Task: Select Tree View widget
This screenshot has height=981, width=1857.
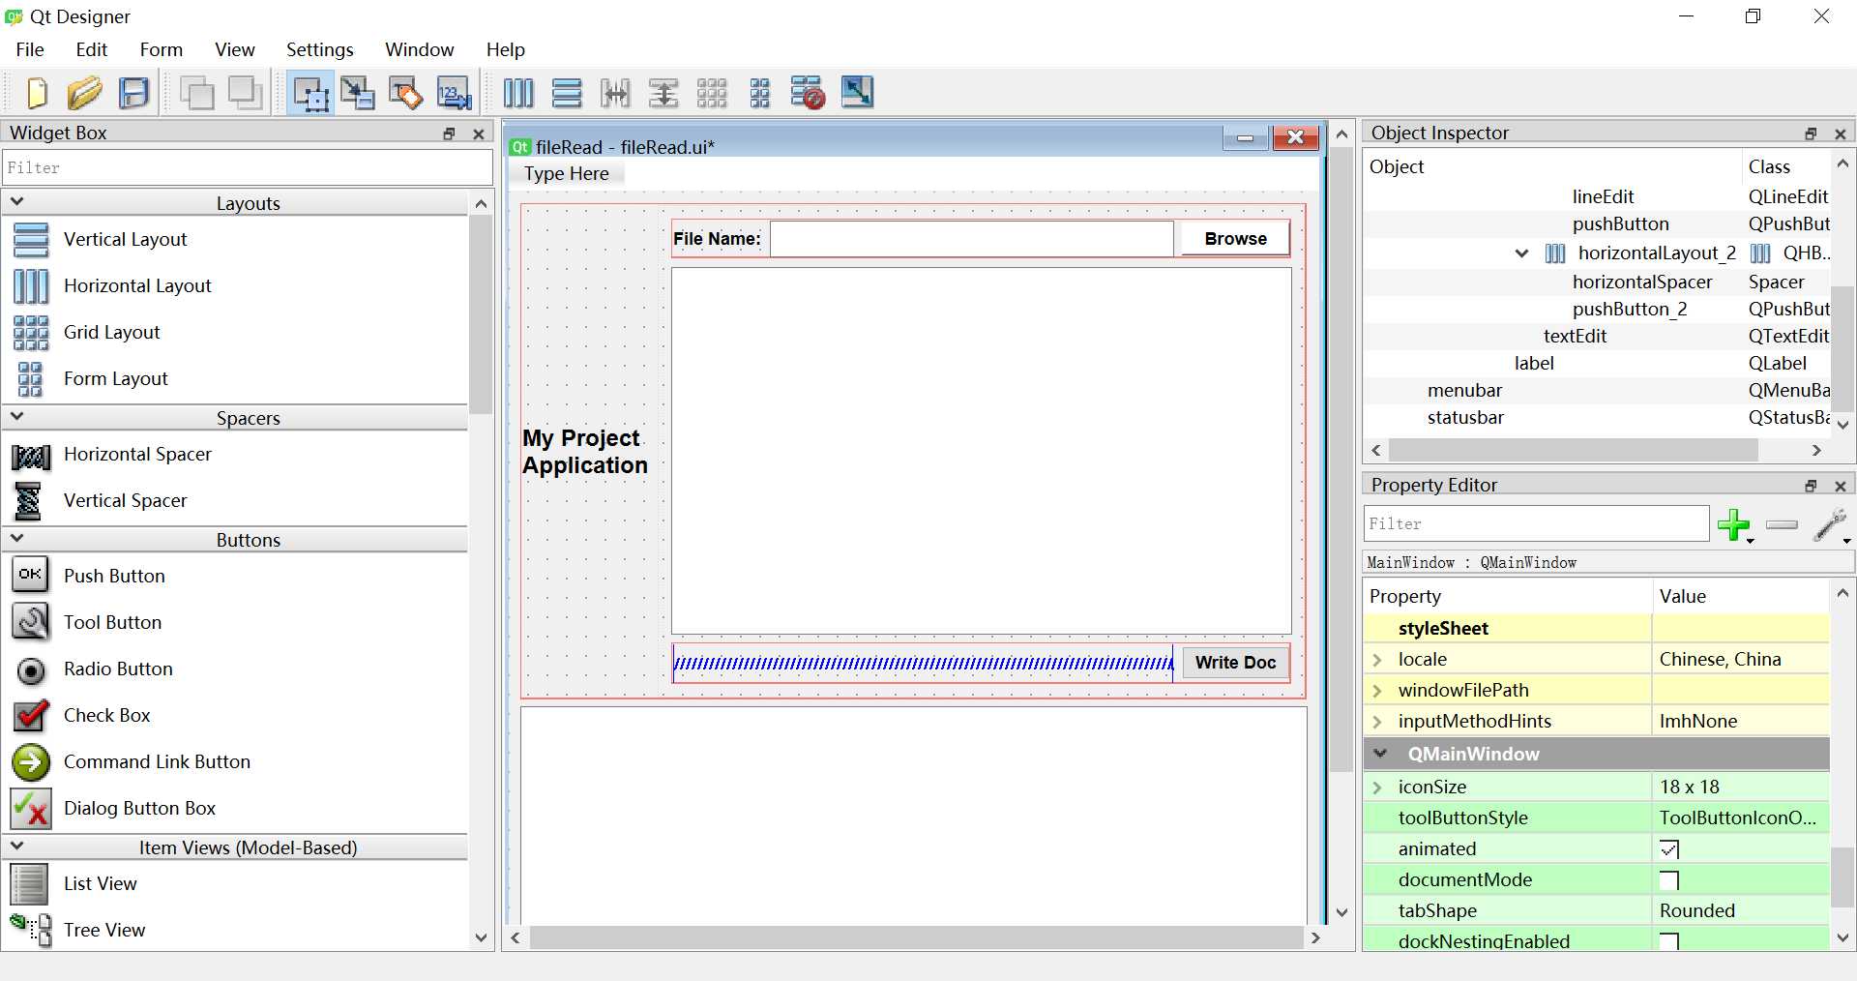Action: pos(104,930)
